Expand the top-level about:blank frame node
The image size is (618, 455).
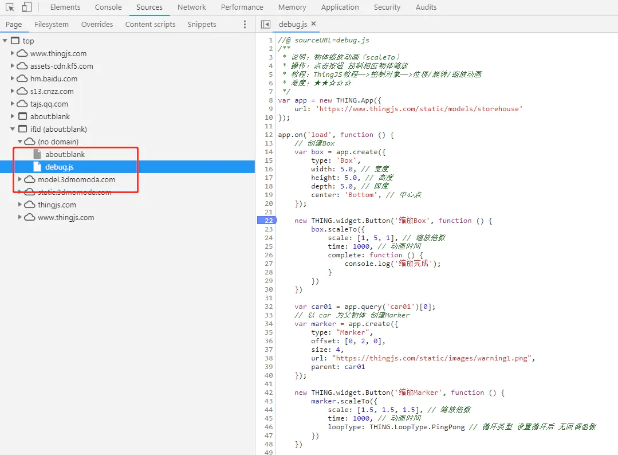coord(13,116)
